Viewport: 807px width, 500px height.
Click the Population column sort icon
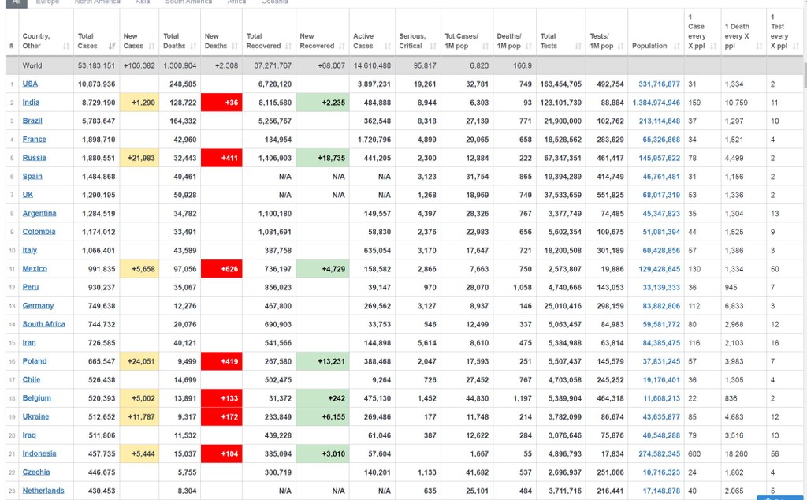pos(677,47)
